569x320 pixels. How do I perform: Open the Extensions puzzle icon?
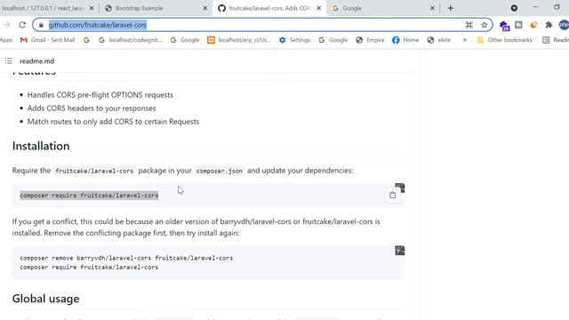coord(549,25)
